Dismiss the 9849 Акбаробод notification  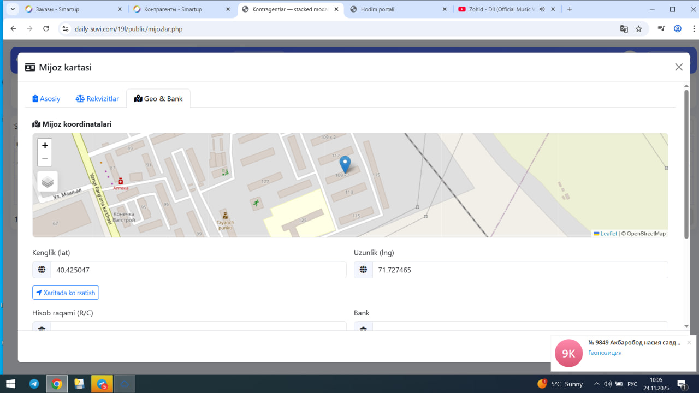[689, 342]
